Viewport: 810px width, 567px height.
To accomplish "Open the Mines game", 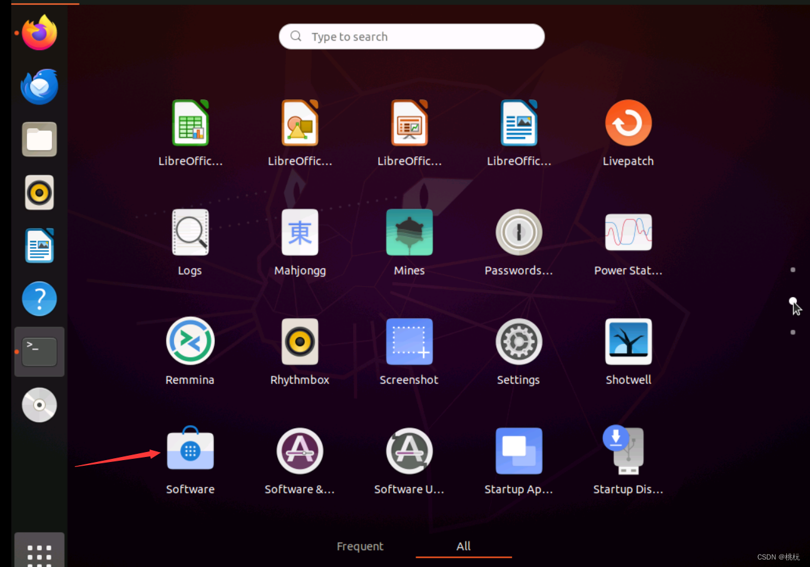I will pos(409,232).
